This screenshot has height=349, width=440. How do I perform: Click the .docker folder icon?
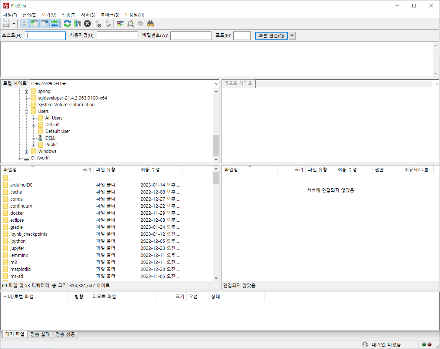[x=6, y=213]
